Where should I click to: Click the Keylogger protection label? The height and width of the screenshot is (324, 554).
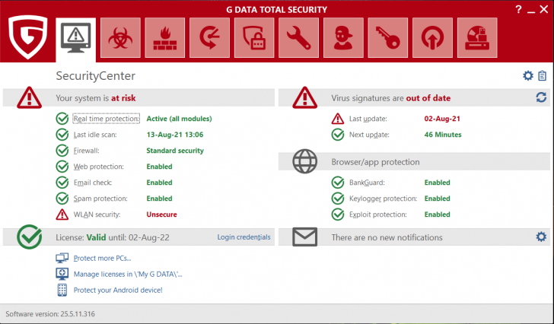click(384, 199)
